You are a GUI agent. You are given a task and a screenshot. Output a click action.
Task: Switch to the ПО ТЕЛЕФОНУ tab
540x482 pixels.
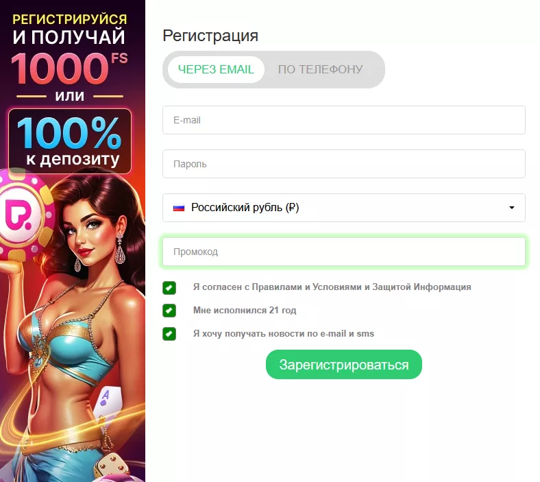coord(320,70)
